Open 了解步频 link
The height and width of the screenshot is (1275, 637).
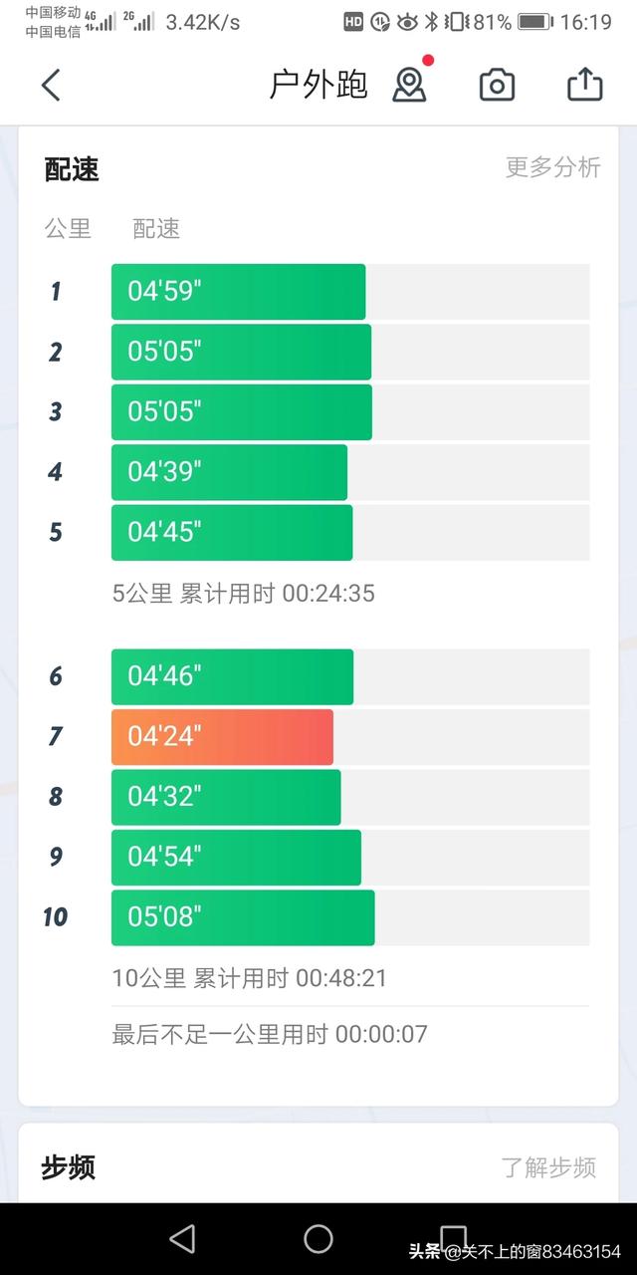pos(548,1167)
